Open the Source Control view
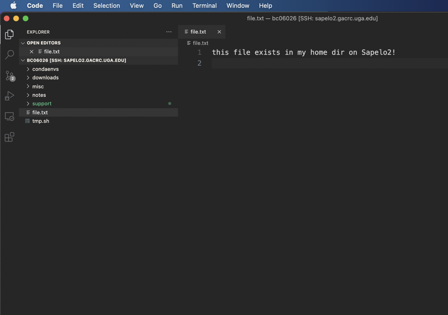The height and width of the screenshot is (315, 448). coord(10,76)
